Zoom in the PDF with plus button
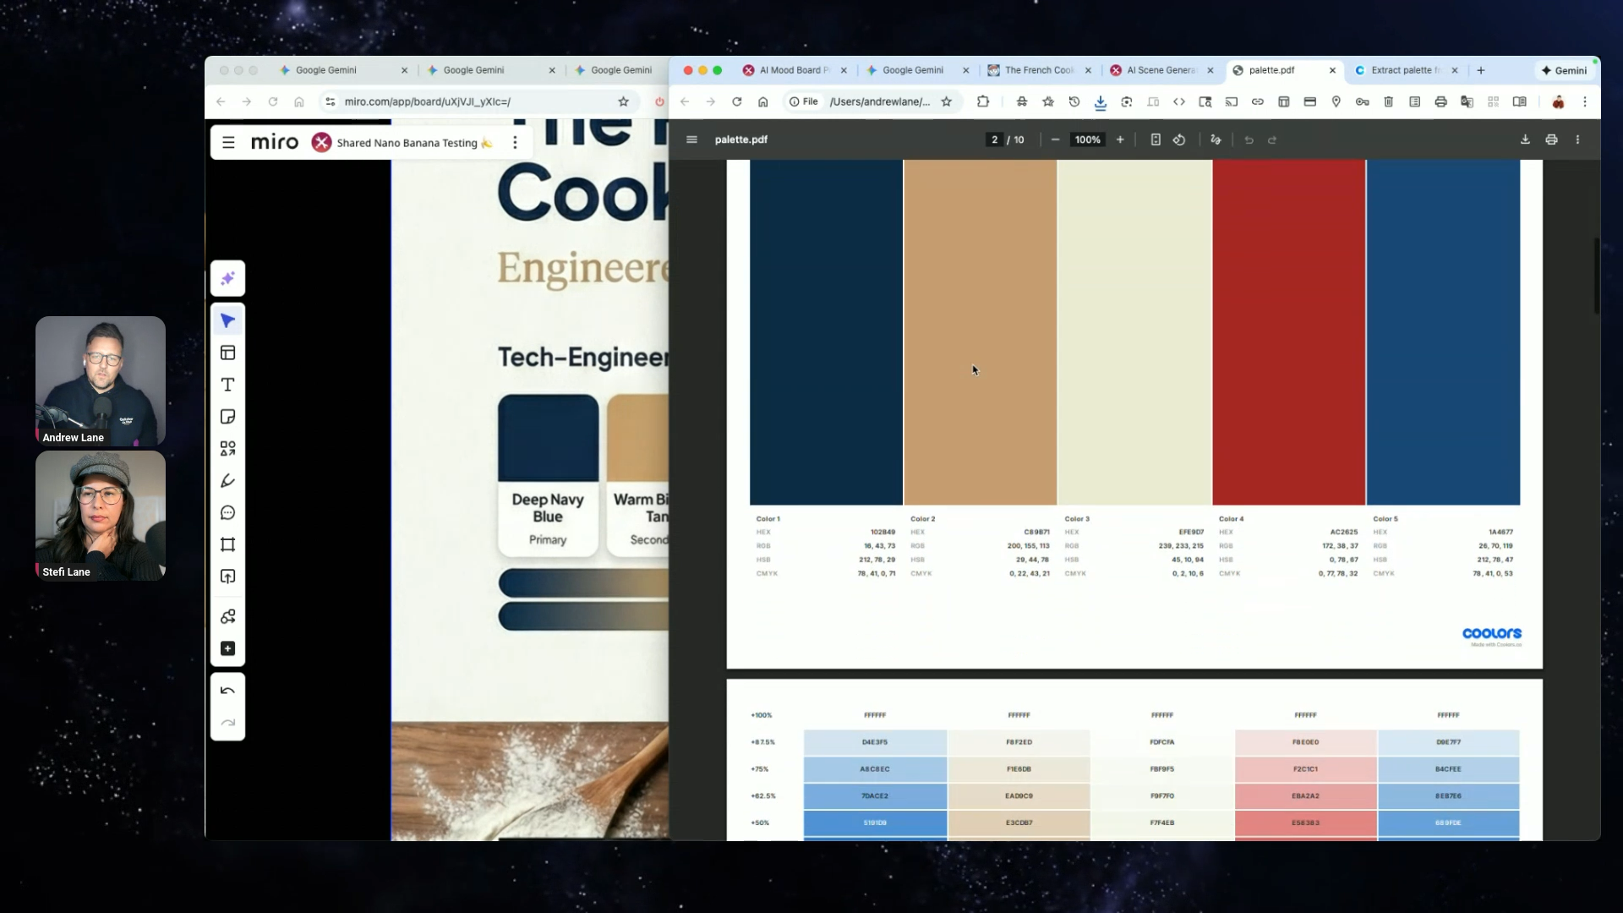1623x913 pixels. 1120,139
